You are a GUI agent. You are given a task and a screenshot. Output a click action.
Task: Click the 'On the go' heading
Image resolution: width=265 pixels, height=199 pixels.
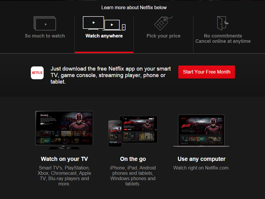click(x=133, y=159)
